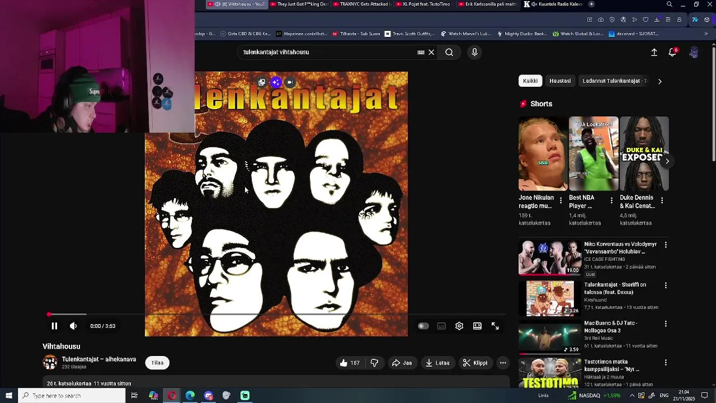Open the Tvkaista - Sub Suora bookmark
Viewport: 716px width, 403px height.
pyautogui.click(x=356, y=34)
